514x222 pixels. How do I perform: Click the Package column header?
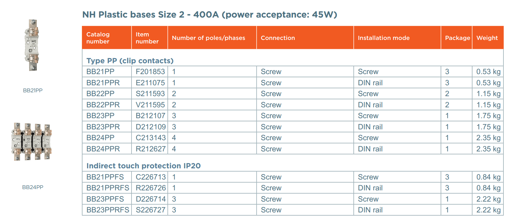click(x=457, y=38)
